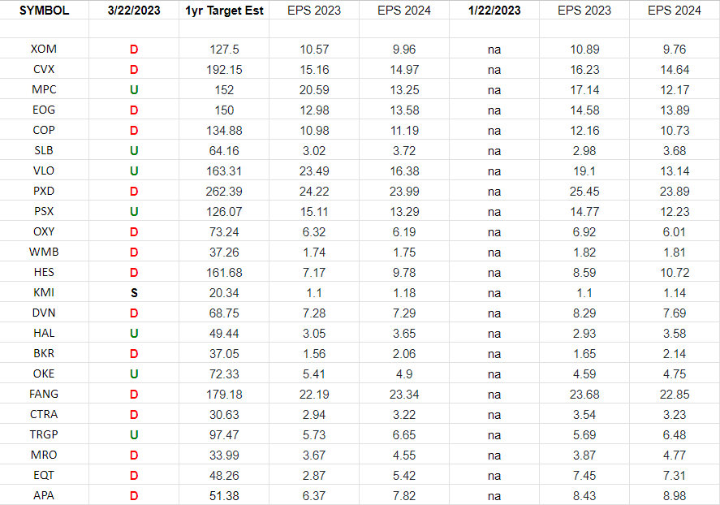
Task: Click the BKR ticker cell
Action: 44,353
